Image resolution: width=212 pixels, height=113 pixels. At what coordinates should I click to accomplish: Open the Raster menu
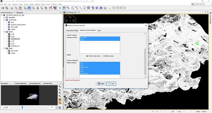(32, 4)
